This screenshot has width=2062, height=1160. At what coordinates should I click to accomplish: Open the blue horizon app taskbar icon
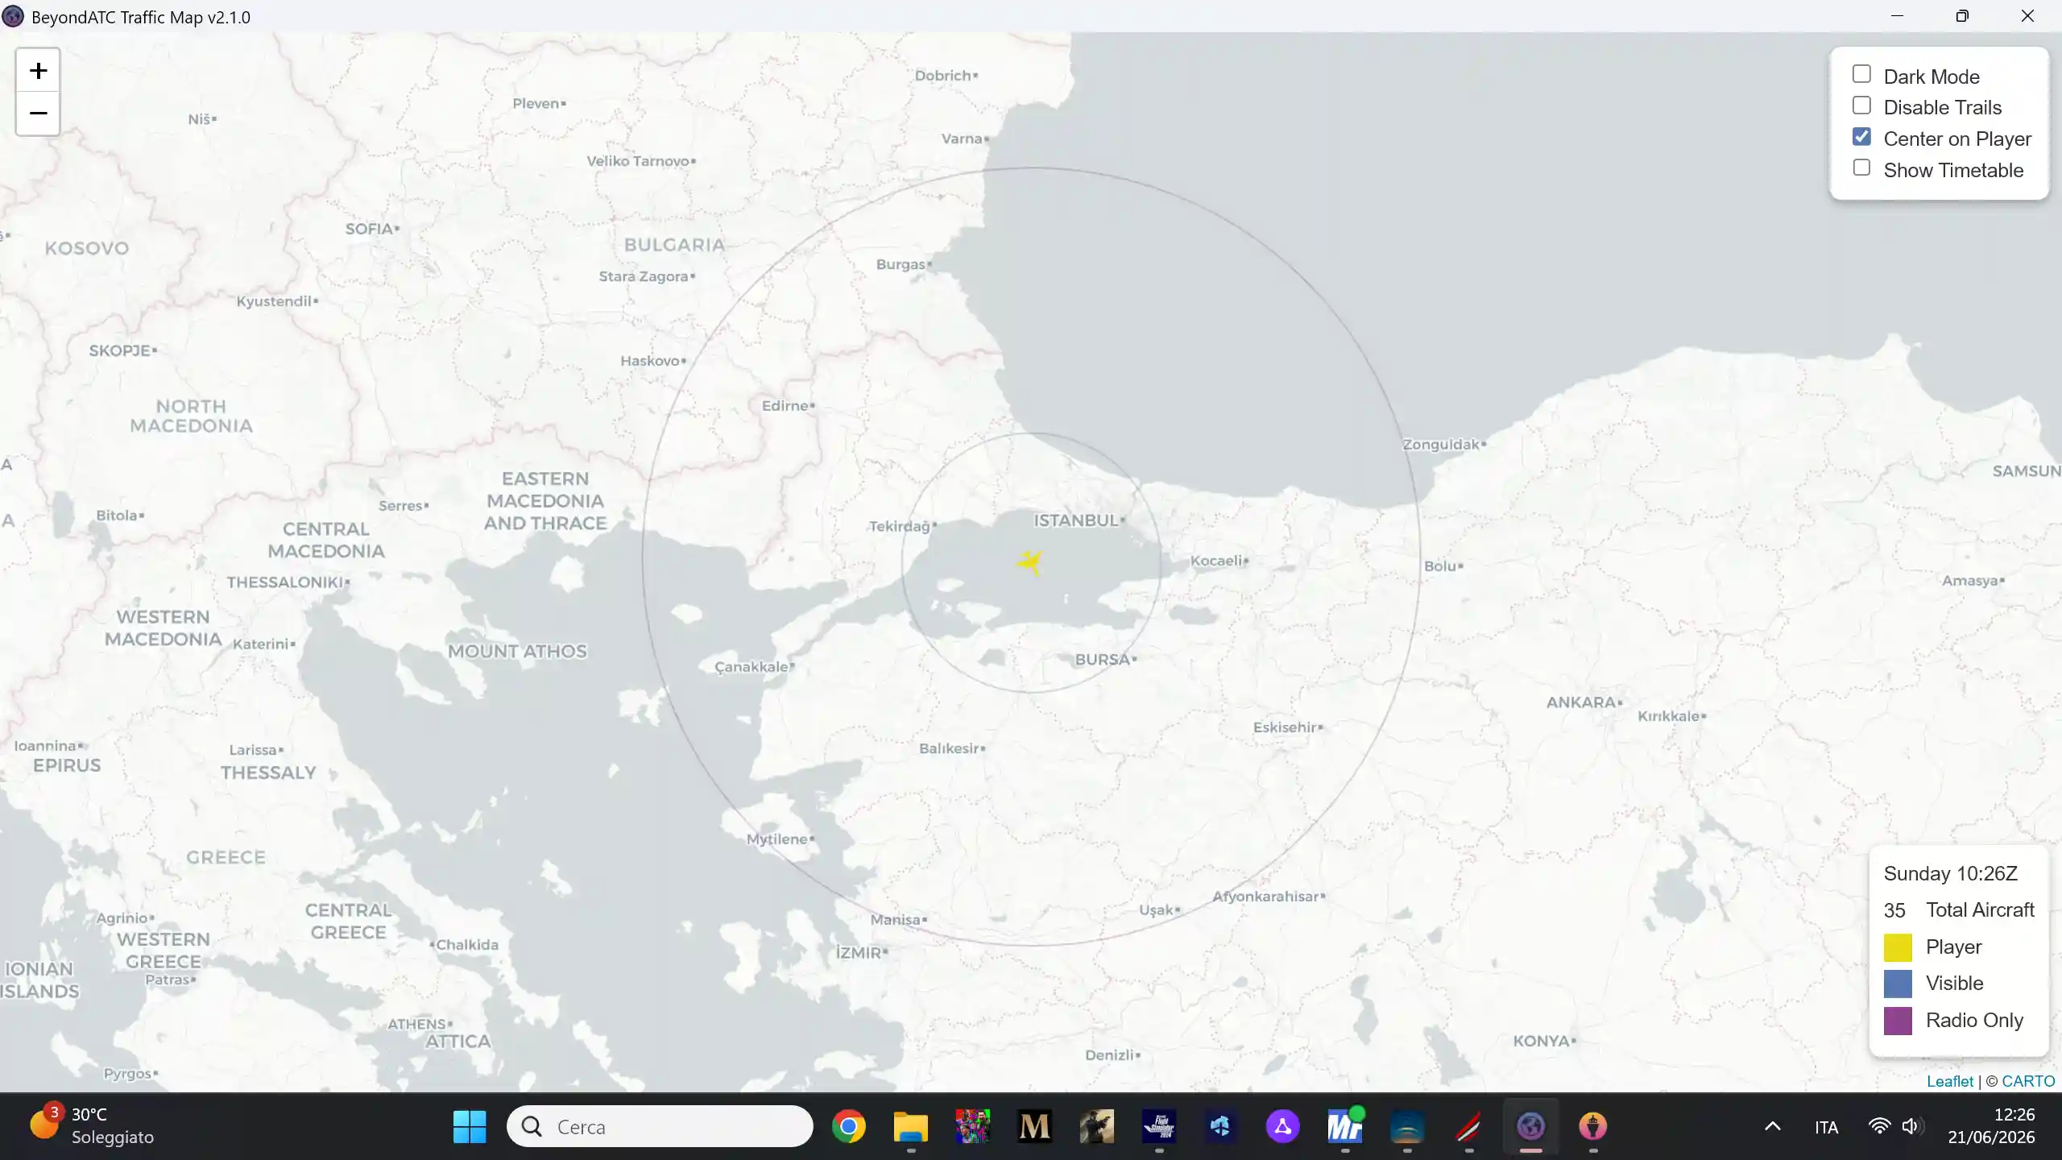tap(1407, 1126)
